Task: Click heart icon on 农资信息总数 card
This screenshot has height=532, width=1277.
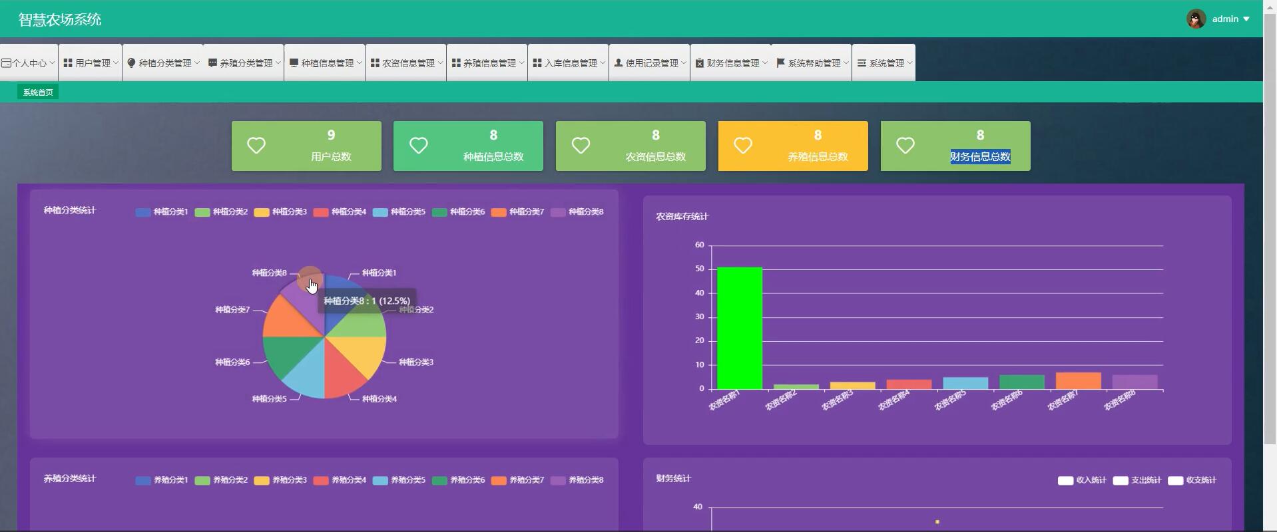Action: (581, 146)
